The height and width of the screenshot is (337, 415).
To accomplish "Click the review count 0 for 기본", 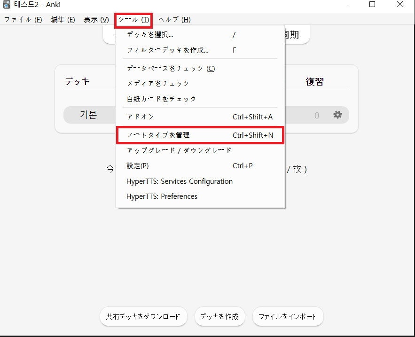I will pos(317,116).
